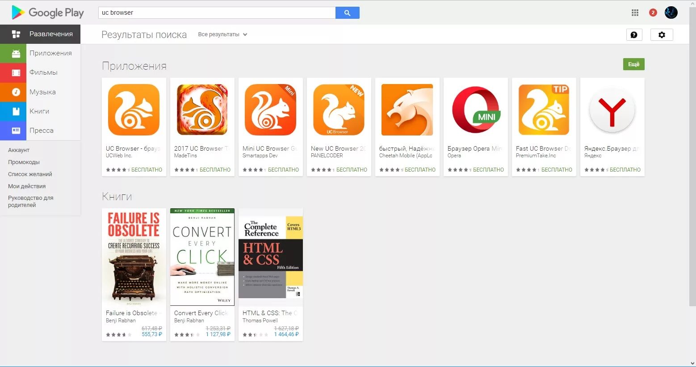
Task: Focus the search field with uc browser
Action: tap(217, 13)
